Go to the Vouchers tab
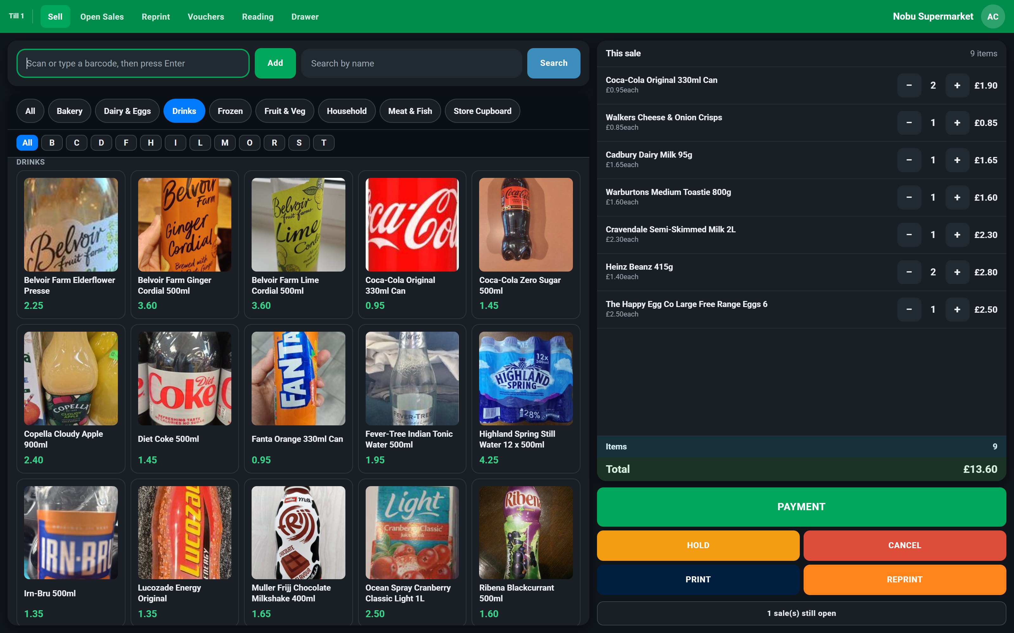Screen dimensions: 1014x633 206,16
